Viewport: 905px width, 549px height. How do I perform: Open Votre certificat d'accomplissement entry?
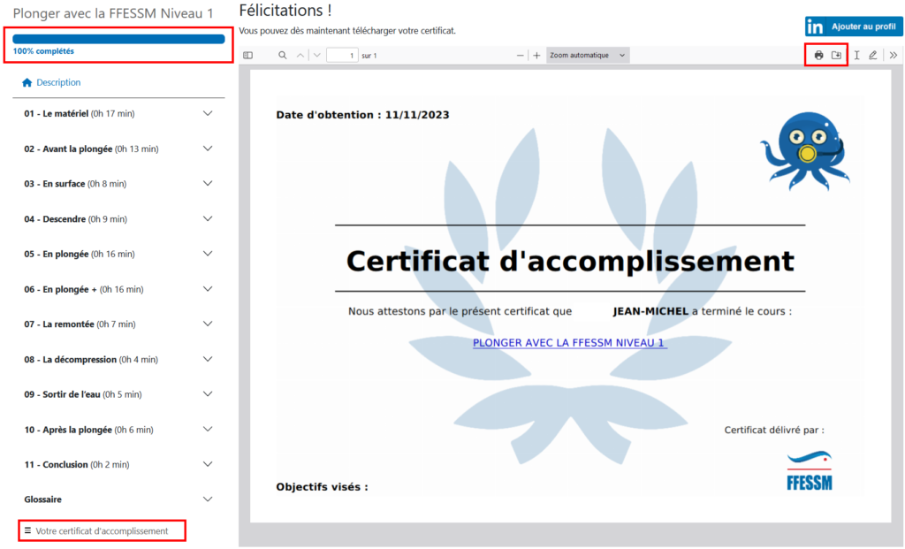tap(102, 531)
